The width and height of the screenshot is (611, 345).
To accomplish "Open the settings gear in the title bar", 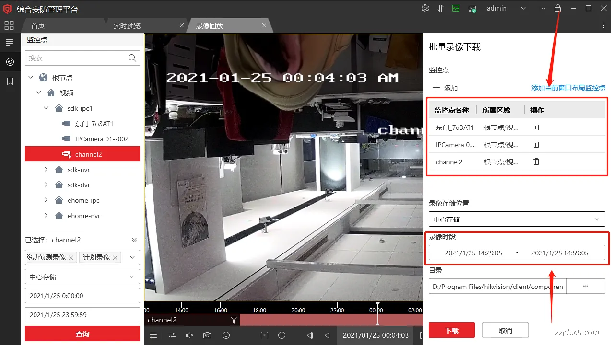I will click(x=425, y=8).
